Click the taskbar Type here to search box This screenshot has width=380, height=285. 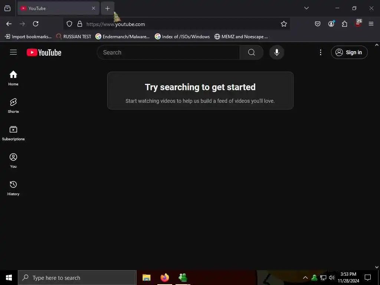pyautogui.click(x=77, y=278)
